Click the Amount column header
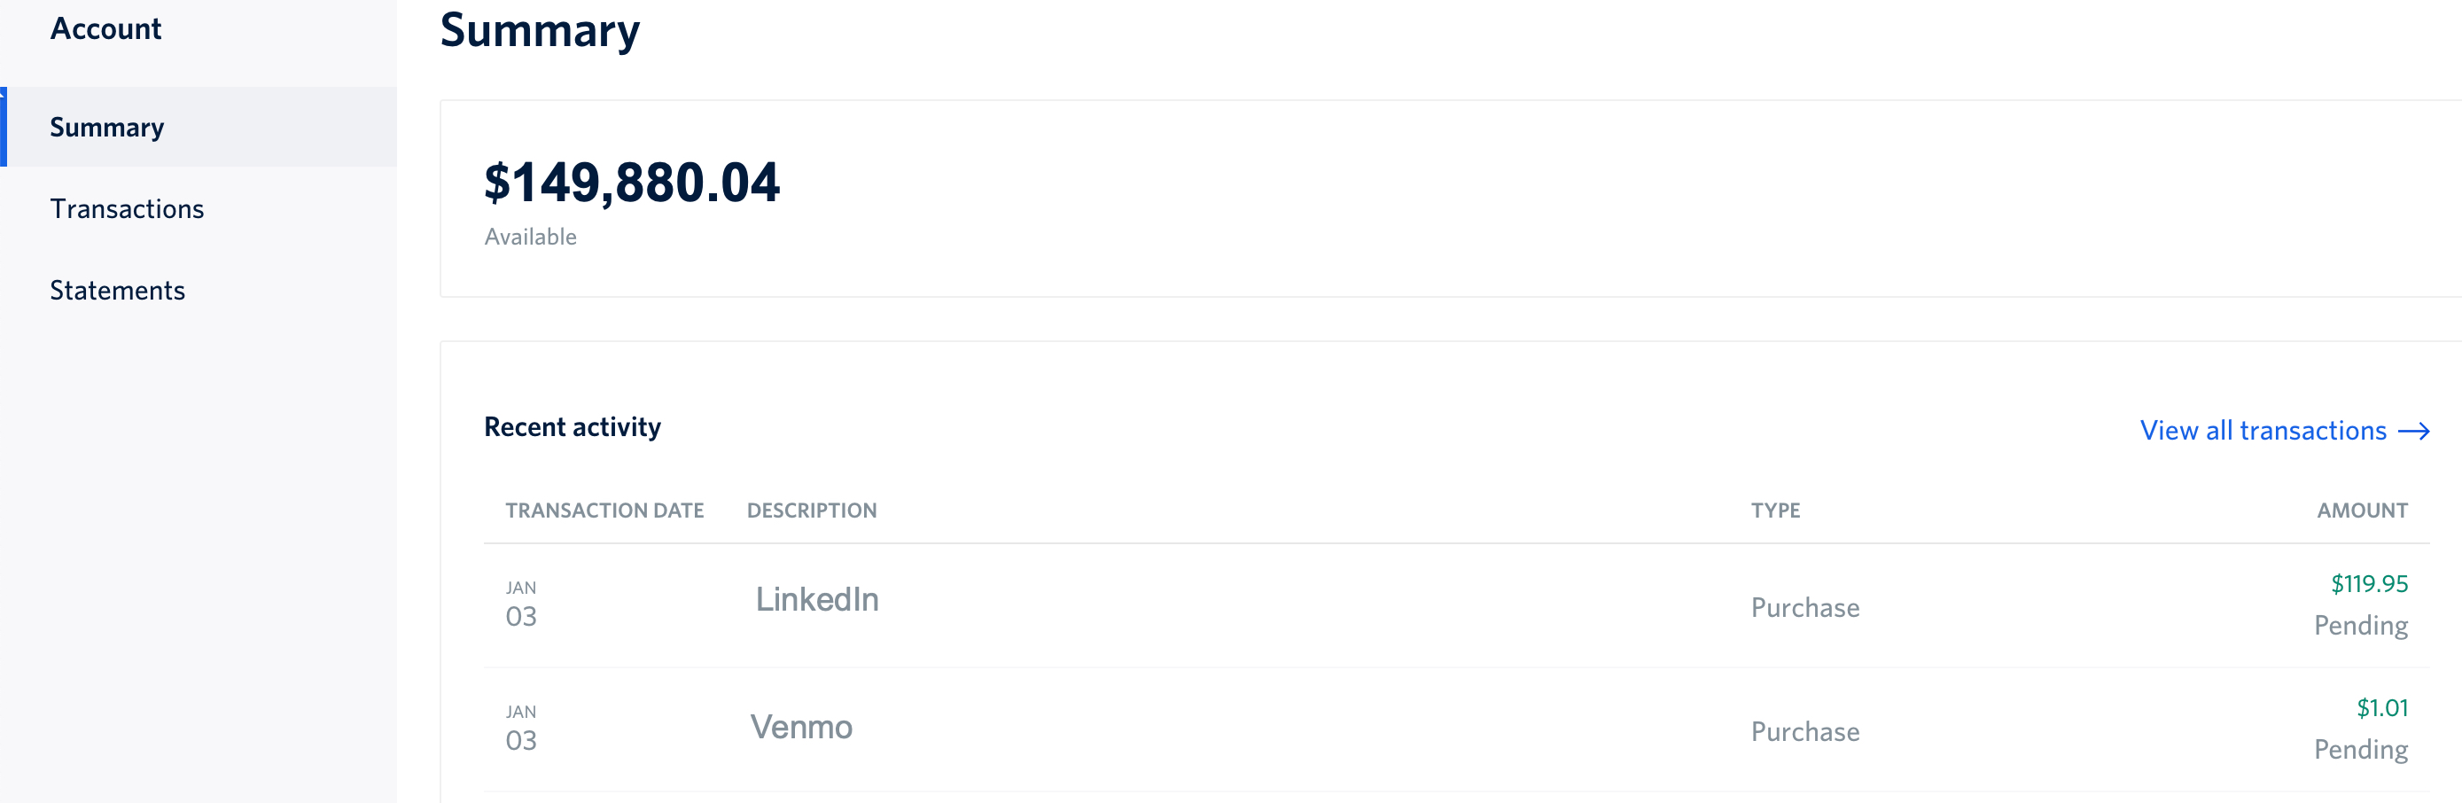The width and height of the screenshot is (2462, 803). 2362,511
